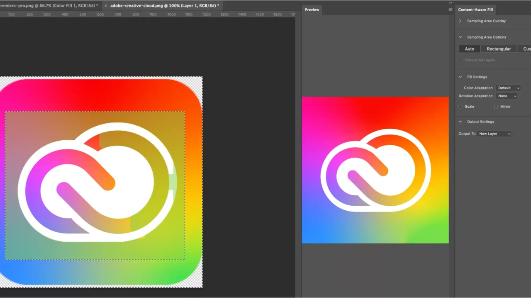The height and width of the screenshot is (298, 531).
Task: Collapse the Output Settings section
Action: 460,121
